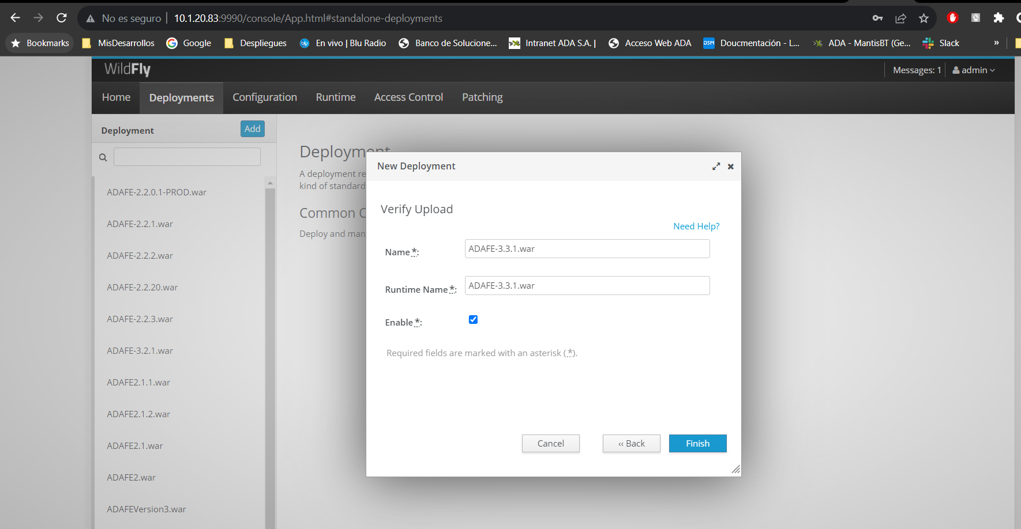The height and width of the screenshot is (529, 1021).
Task: Click the bookmark star icon in address bar
Action: (x=924, y=18)
